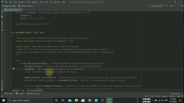Open Windows Start menu
The height and width of the screenshot is (103, 184).
click(3, 100)
